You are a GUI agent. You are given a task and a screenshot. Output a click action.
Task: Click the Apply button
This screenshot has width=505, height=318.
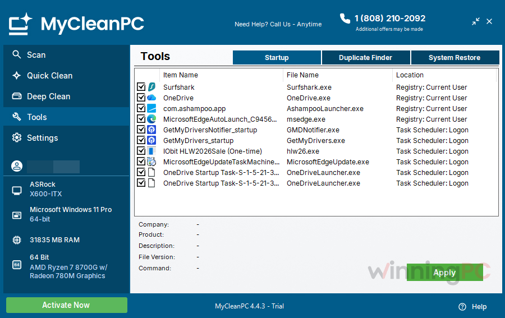pos(444,273)
